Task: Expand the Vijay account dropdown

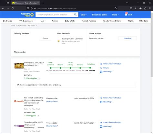Action: click(84, 15)
